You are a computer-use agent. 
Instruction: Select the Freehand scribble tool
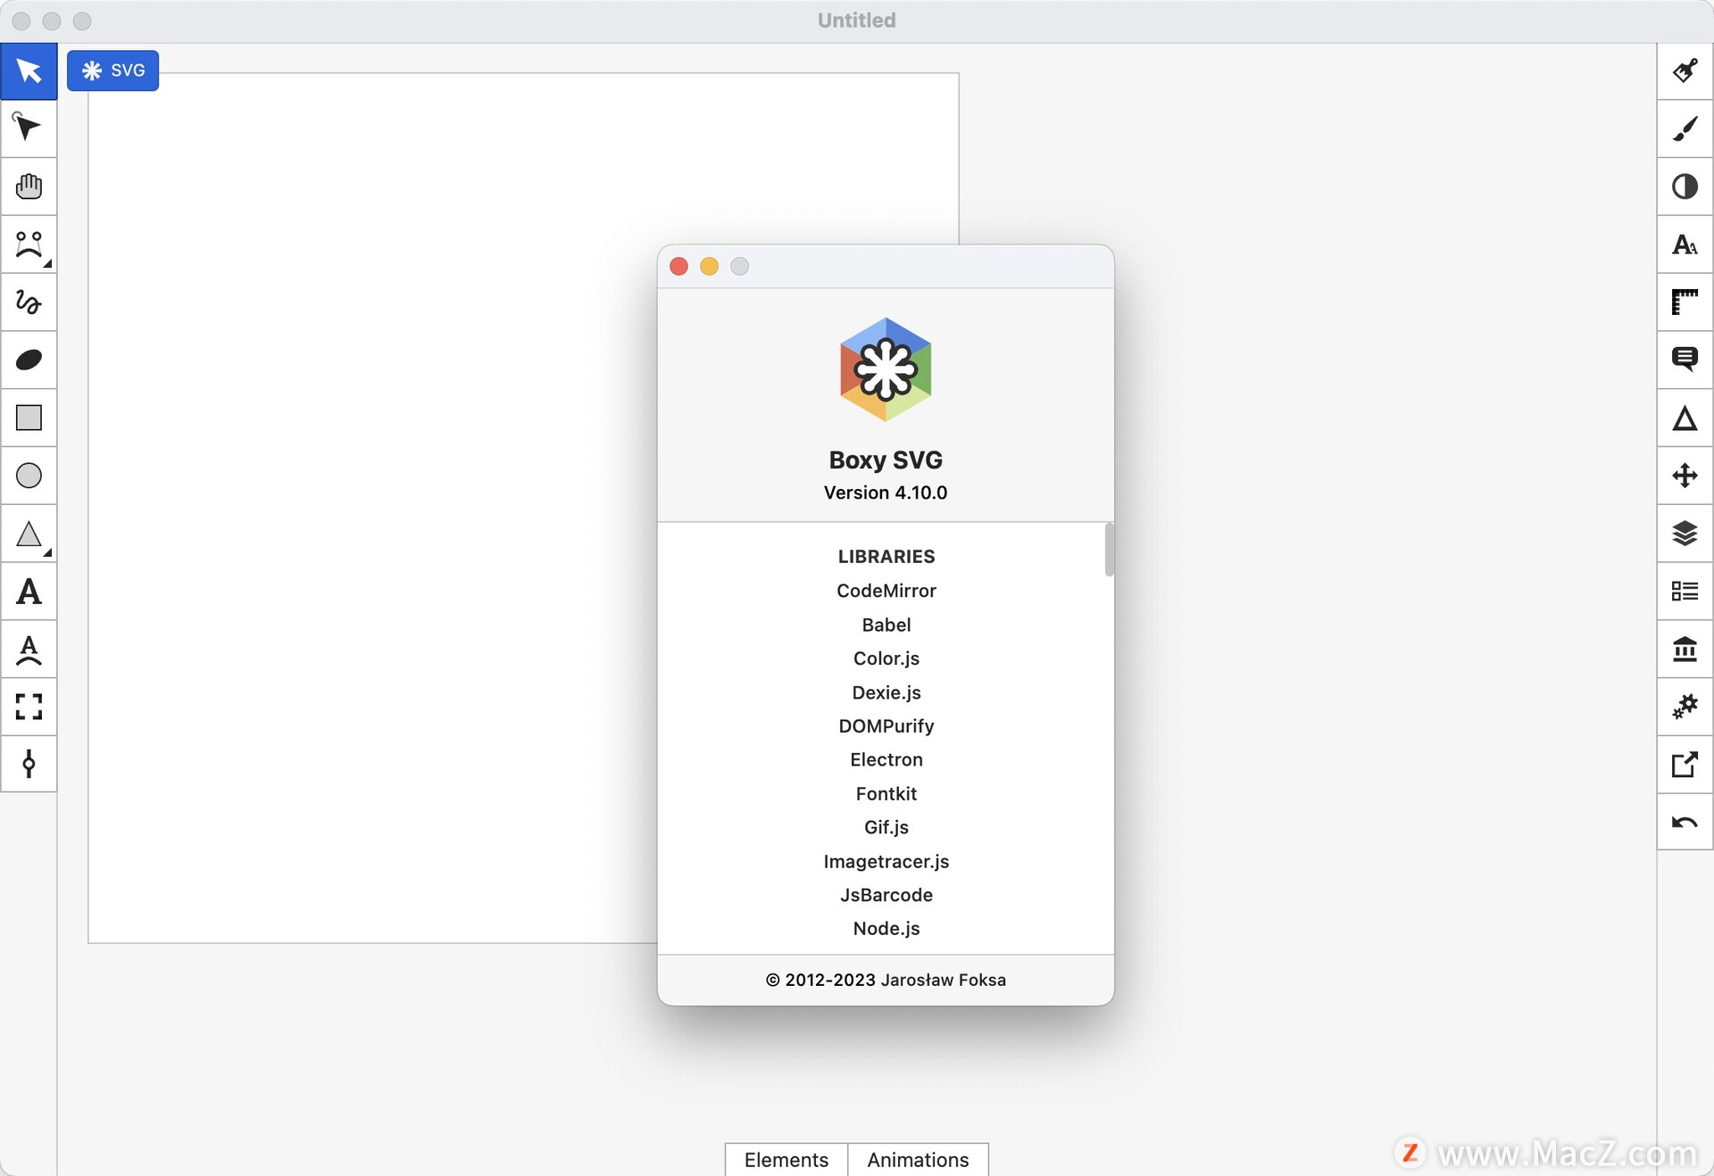pos(29,302)
